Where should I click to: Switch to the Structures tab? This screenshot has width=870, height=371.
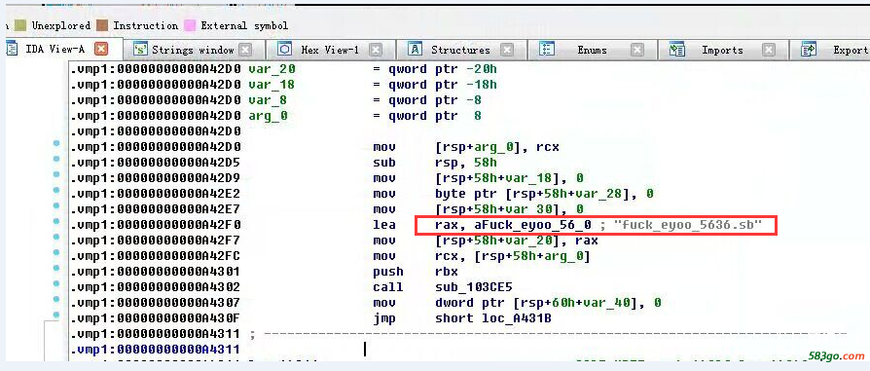coord(460,50)
